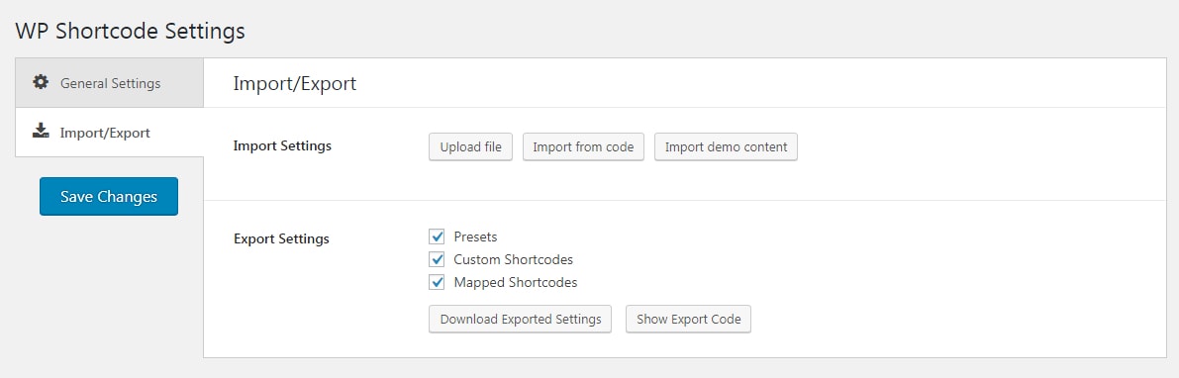Click the Export Settings label
This screenshot has height=378, width=1179.
pyautogui.click(x=282, y=239)
